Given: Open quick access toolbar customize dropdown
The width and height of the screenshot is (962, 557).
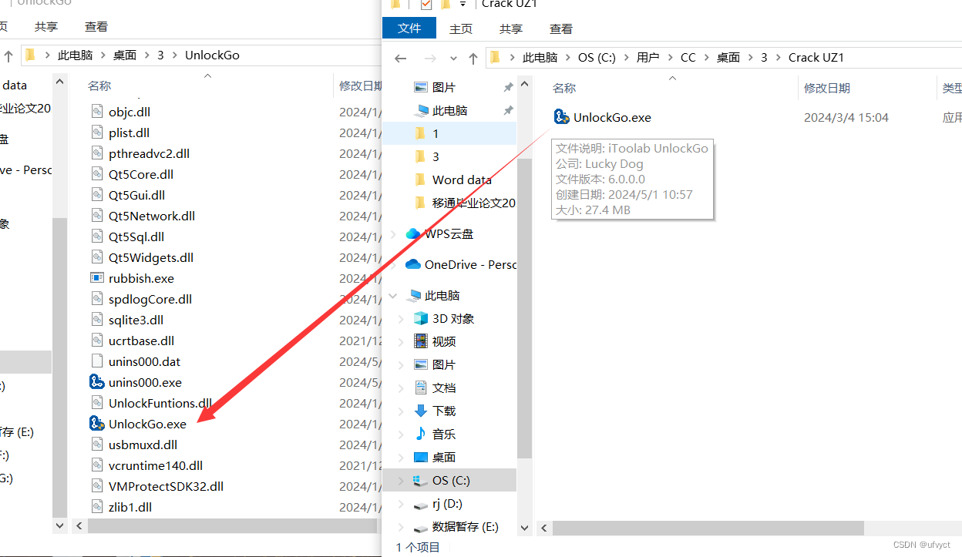Looking at the screenshot, I should coord(462,5).
